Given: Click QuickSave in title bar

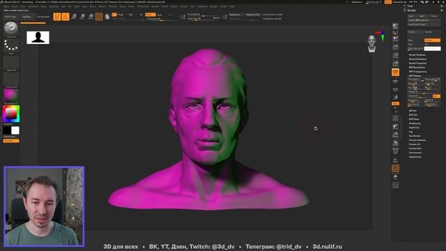Looking at the screenshot, I should click(357, 2).
